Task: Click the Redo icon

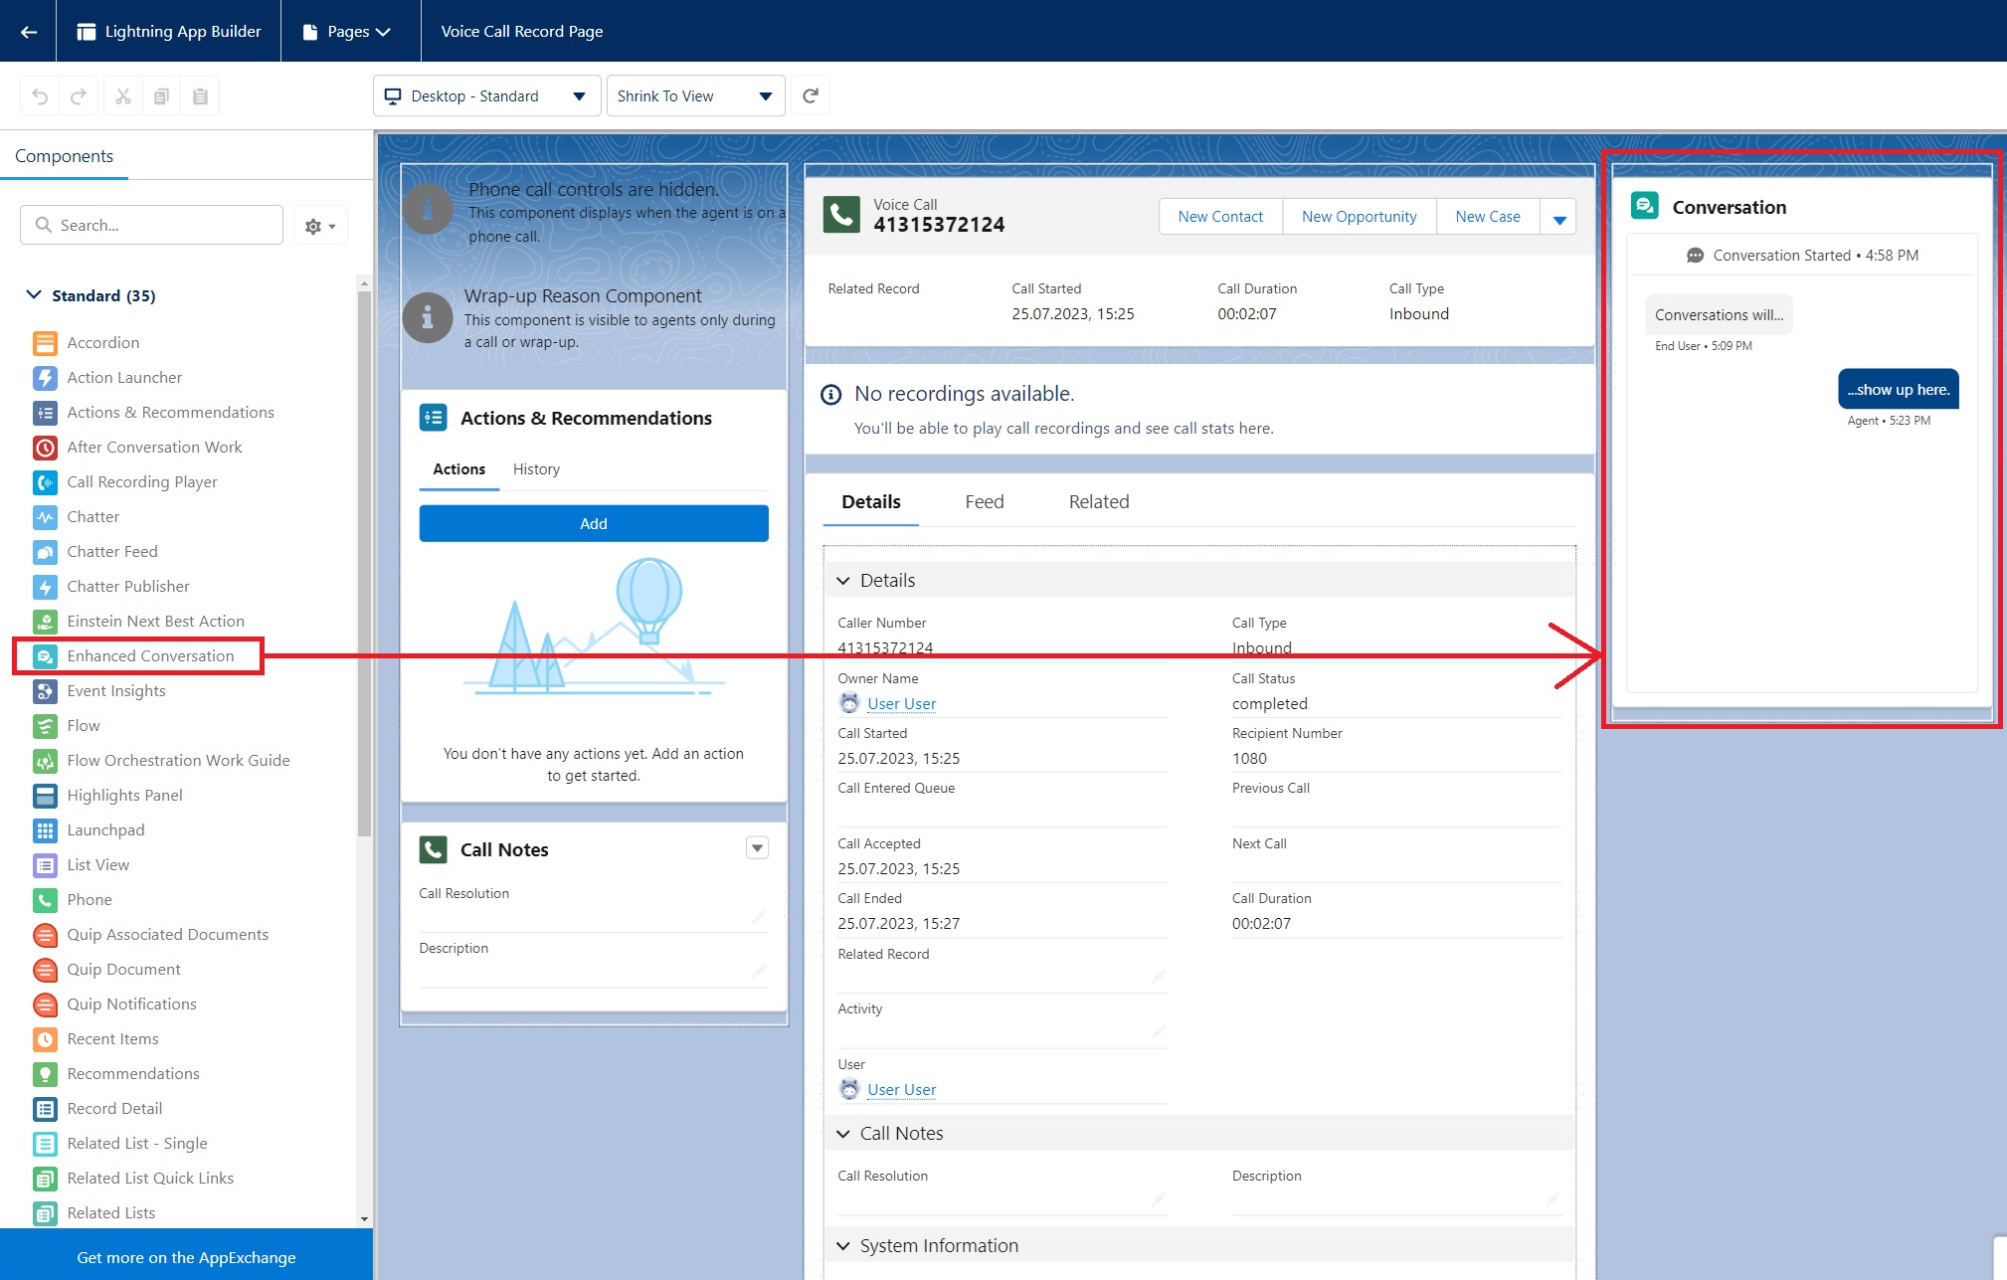Action: [x=79, y=96]
